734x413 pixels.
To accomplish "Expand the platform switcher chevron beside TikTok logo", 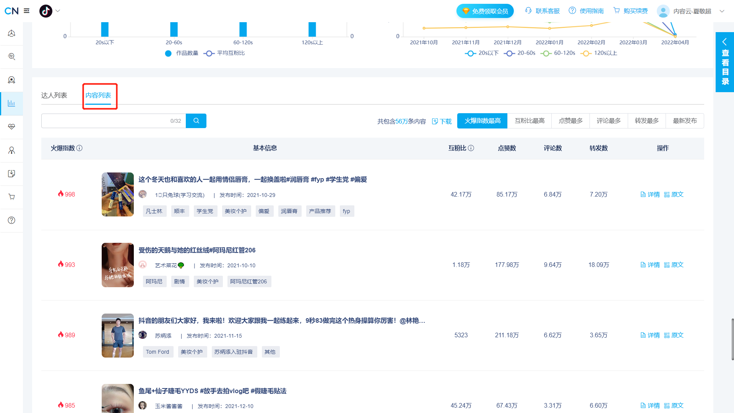I will [58, 11].
